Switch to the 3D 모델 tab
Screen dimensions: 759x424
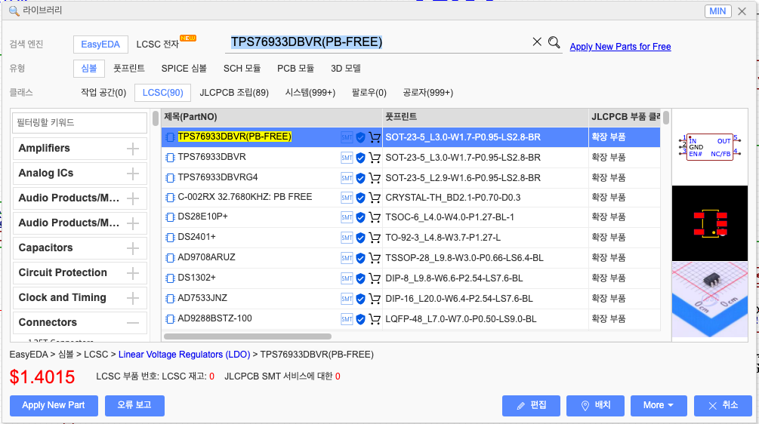tap(346, 69)
